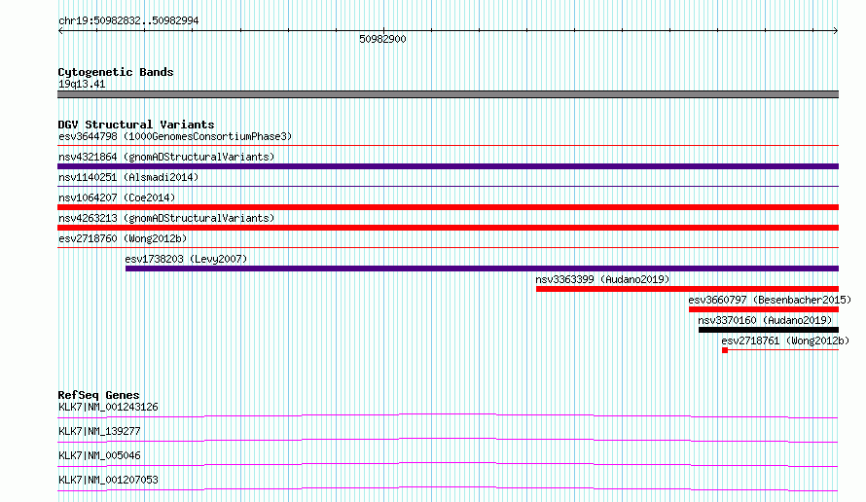Select the Cytogenetic Bands track heading
866x502 pixels.
pos(116,72)
